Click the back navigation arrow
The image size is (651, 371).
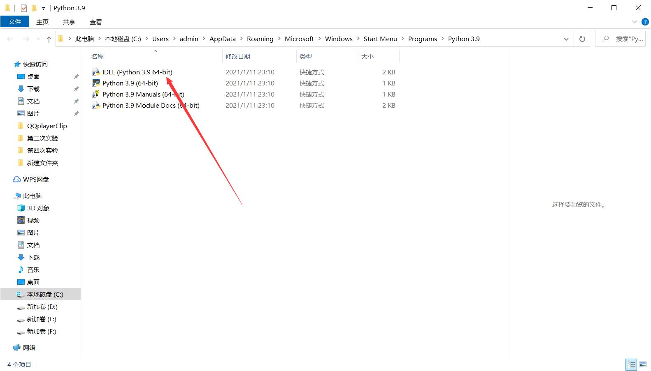[11, 39]
